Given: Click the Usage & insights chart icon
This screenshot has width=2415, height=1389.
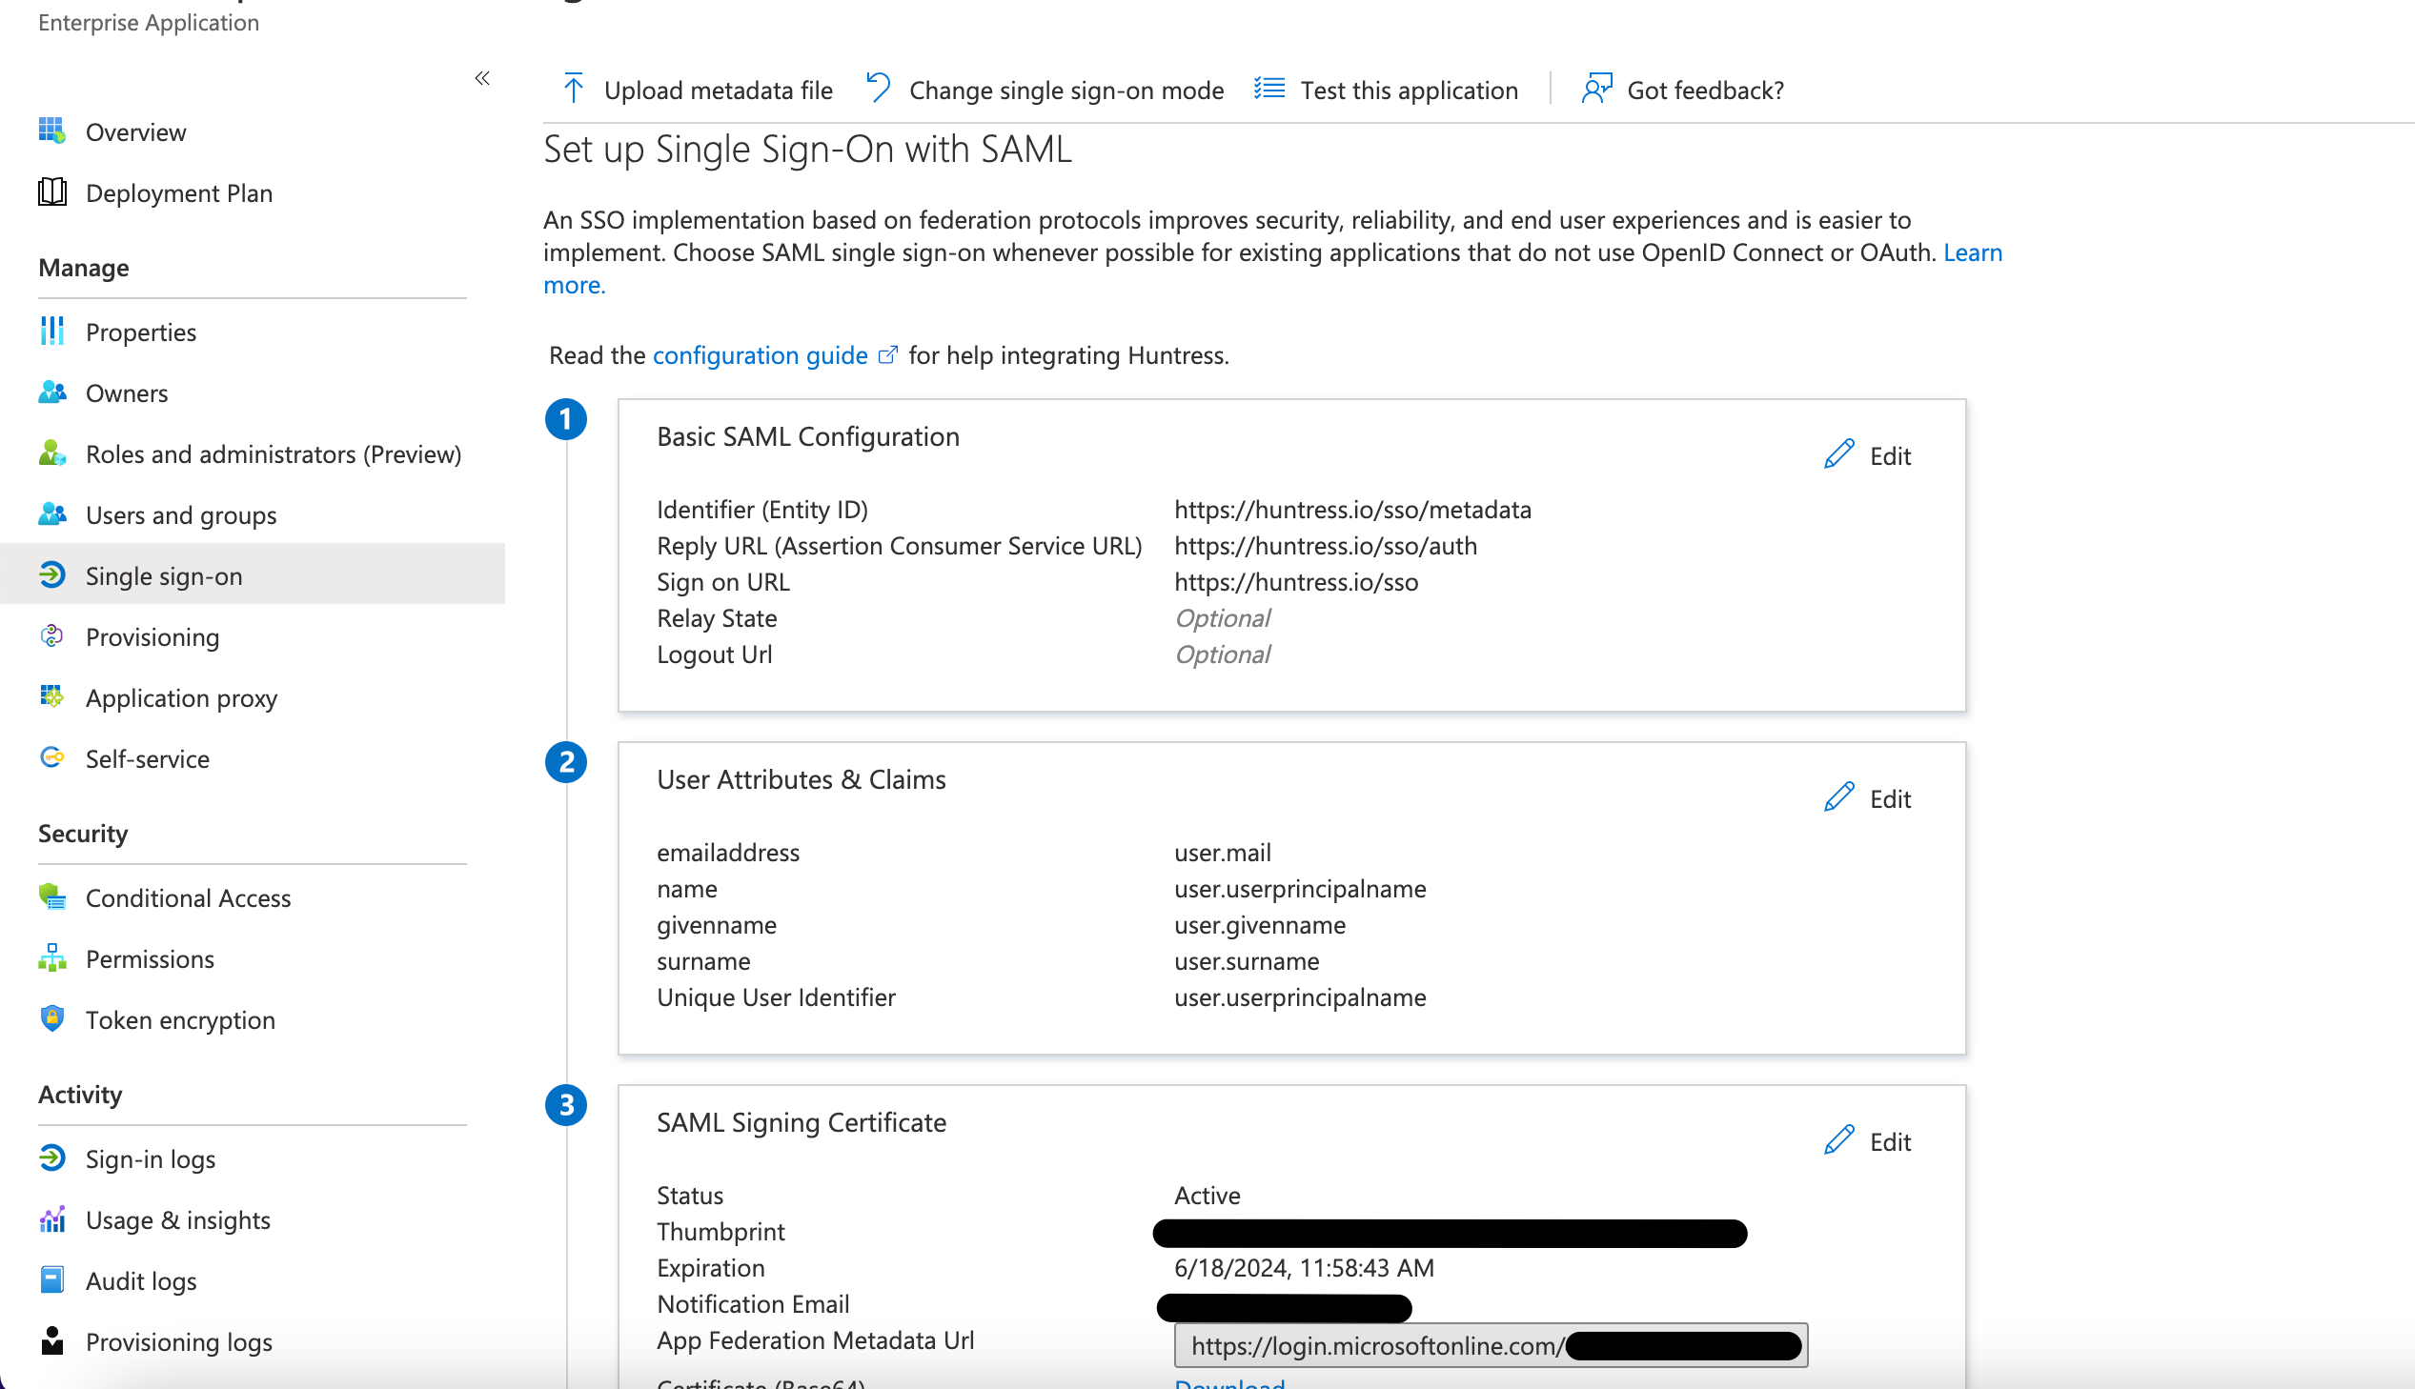Looking at the screenshot, I should 52,1219.
